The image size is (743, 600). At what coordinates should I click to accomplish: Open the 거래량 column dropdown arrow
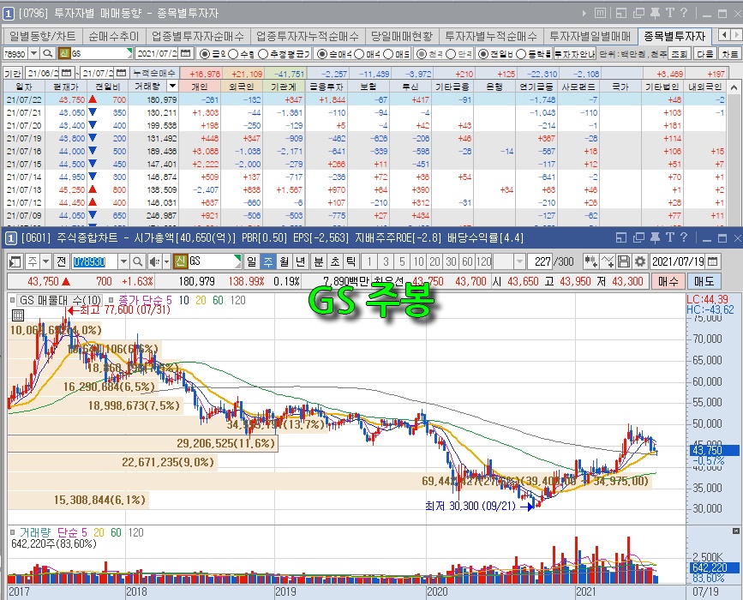coord(172,87)
